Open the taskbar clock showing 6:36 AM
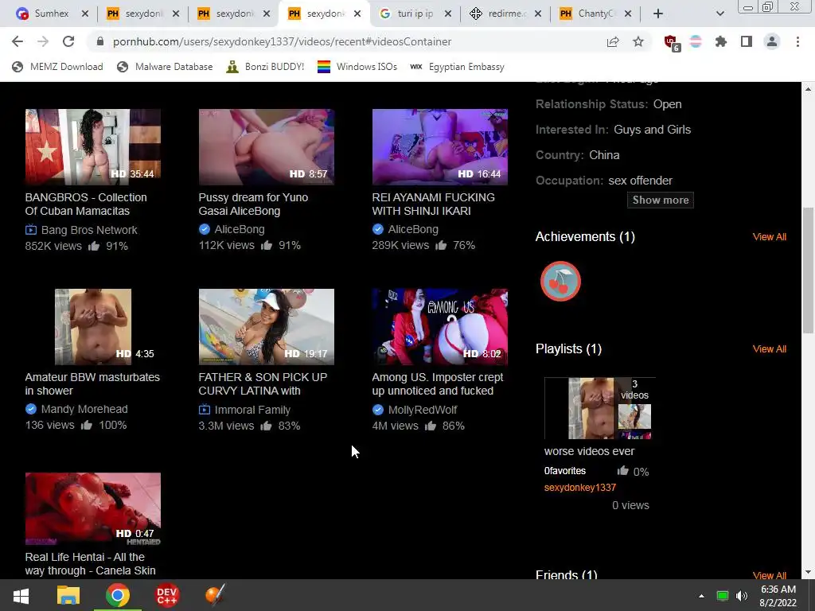The width and height of the screenshot is (815, 611). (x=778, y=596)
